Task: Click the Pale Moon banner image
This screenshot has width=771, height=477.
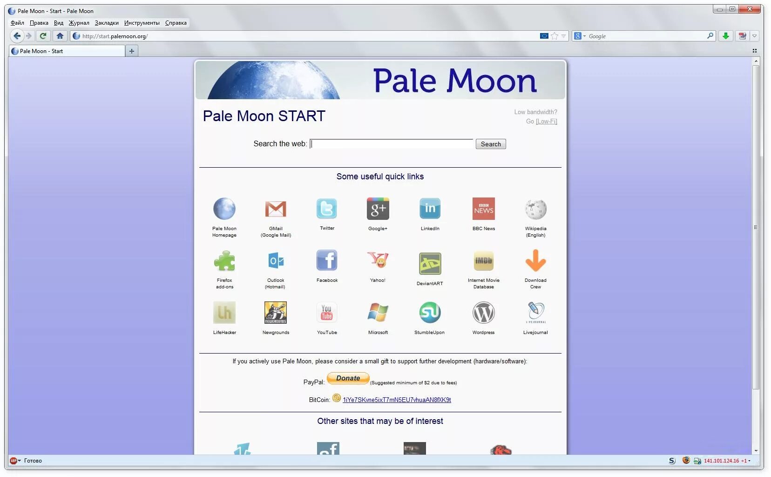Action: 380,80
